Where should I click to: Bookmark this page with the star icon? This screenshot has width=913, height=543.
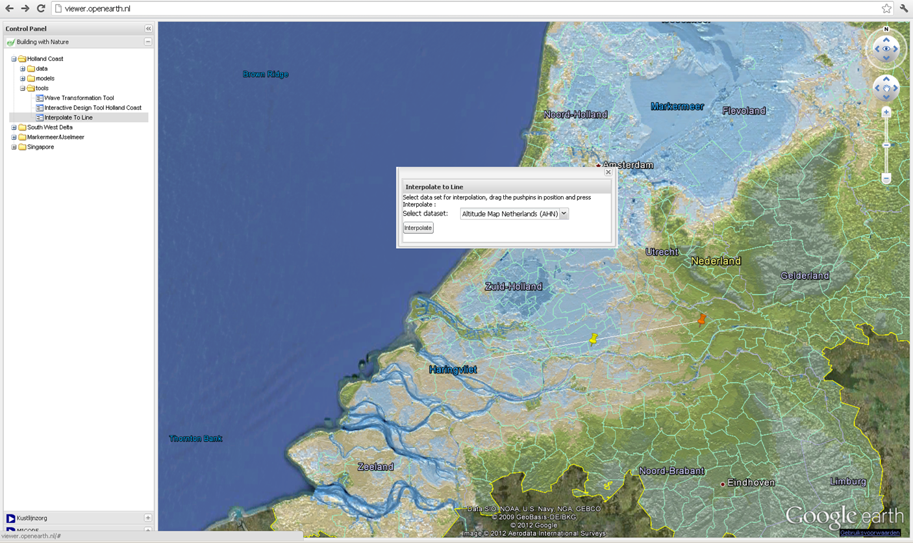click(x=886, y=8)
